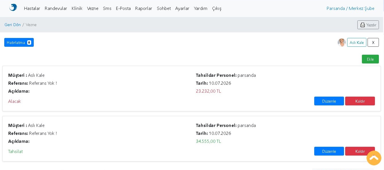
Task: Click the red Alacak label
Action: click(14, 101)
